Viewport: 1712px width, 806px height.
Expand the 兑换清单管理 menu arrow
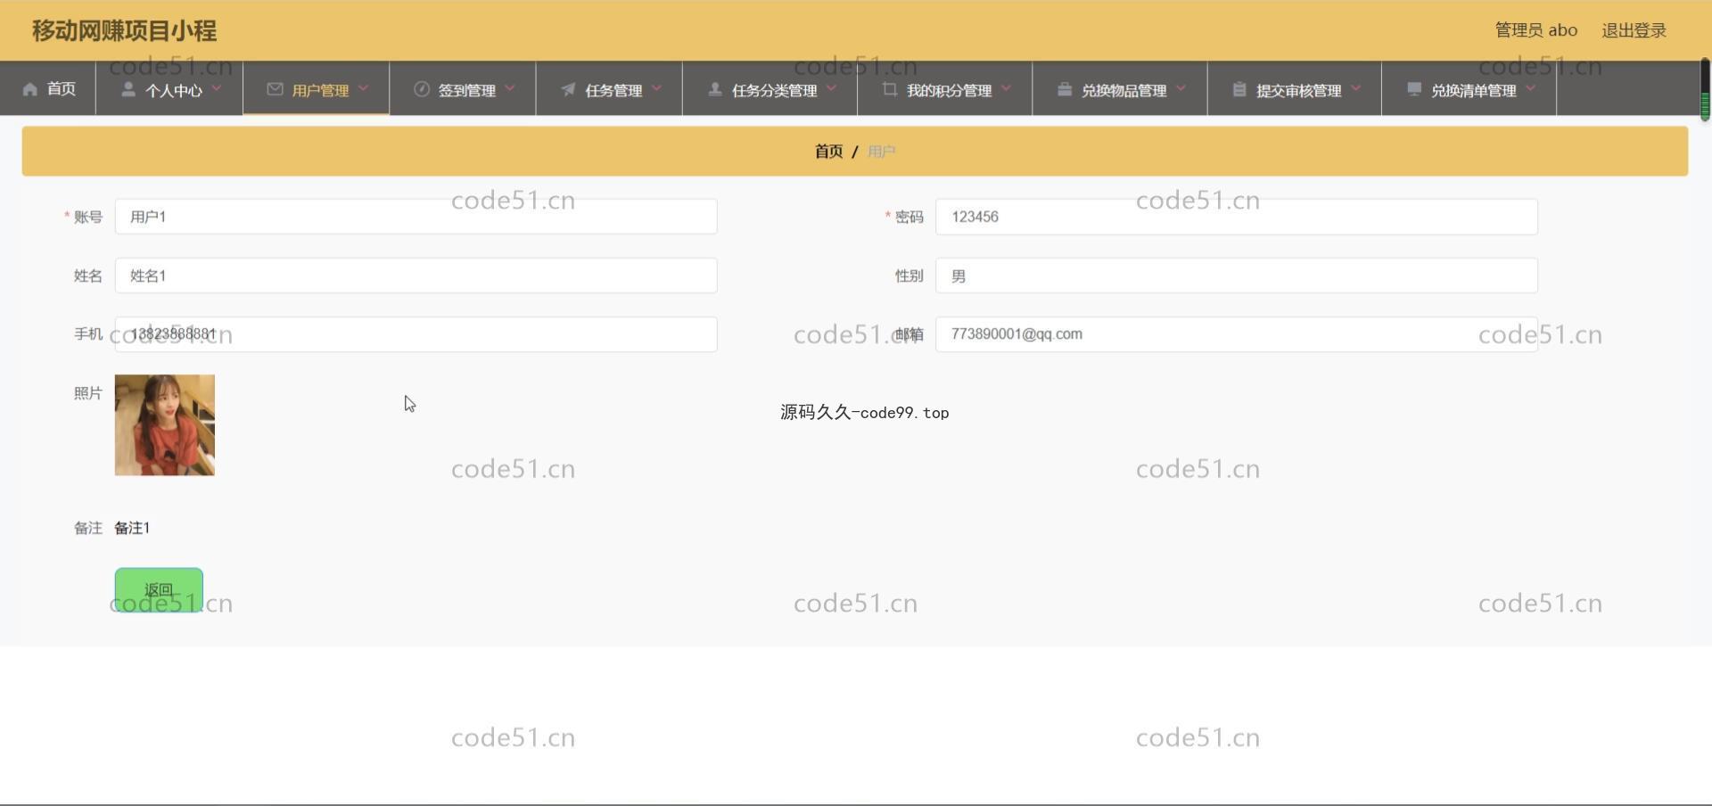(x=1531, y=88)
